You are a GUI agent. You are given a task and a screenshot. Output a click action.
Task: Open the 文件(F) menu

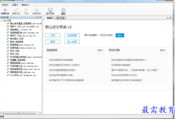(5, 5)
